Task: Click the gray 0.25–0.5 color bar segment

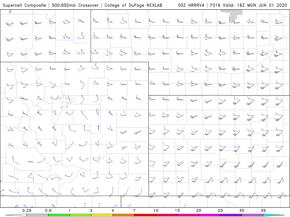Action: 37,215
